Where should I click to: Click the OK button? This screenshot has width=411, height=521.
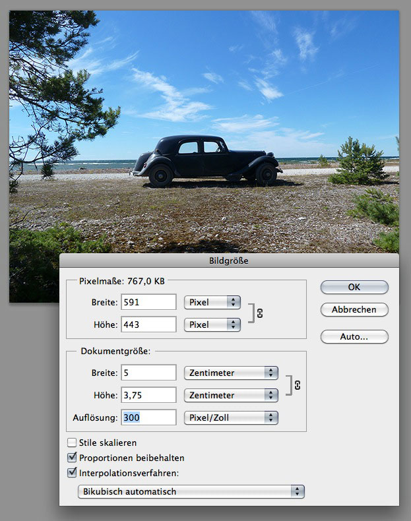click(x=354, y=287)
